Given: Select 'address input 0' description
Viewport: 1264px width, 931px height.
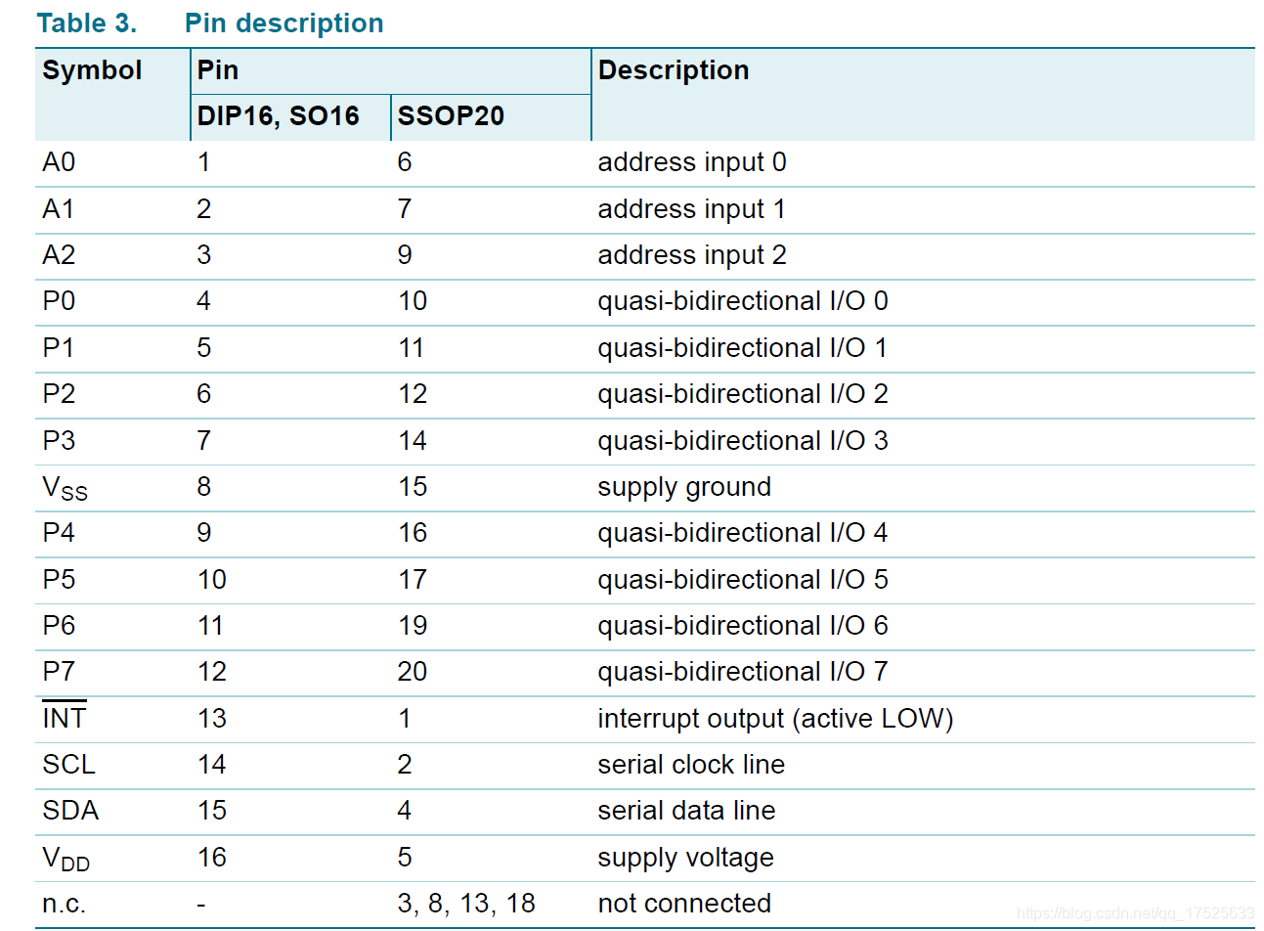Looking at the screenshot, I should (692, 162).
